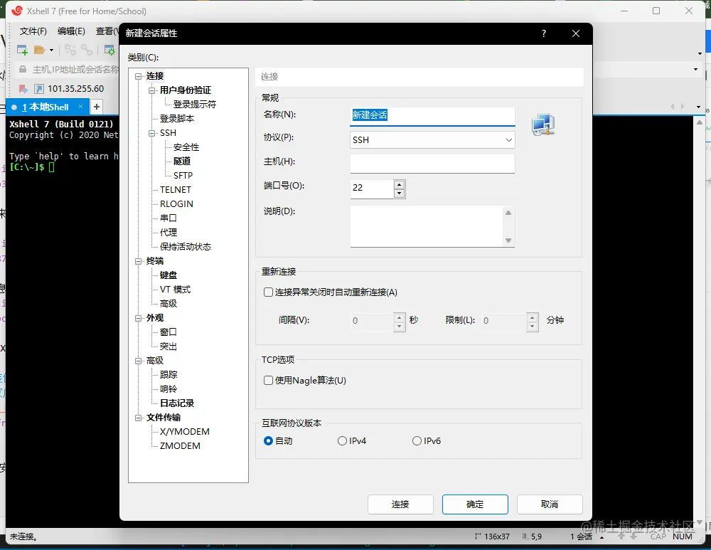Open the 101.35.255.60 session shortcut
Screen dimensions: 711x550
pyautogui.click(x=70, y=88)
